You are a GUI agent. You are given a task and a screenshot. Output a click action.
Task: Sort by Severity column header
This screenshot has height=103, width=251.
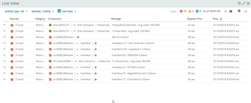coord(14,19)
